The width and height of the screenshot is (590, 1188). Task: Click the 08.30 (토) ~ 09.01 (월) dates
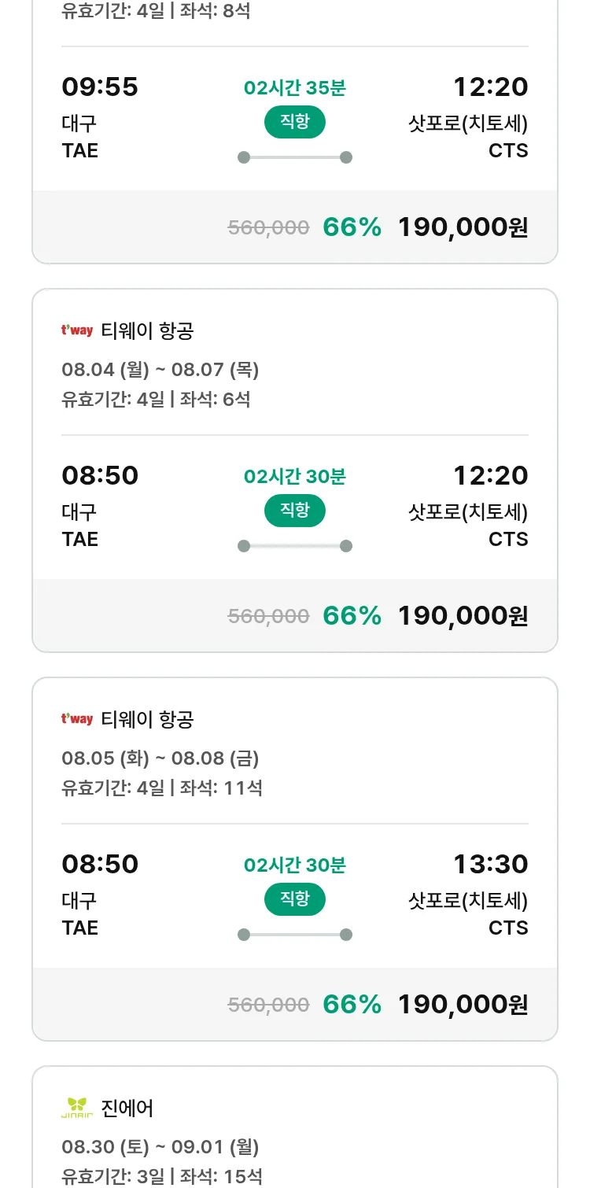click(160, 1147)
